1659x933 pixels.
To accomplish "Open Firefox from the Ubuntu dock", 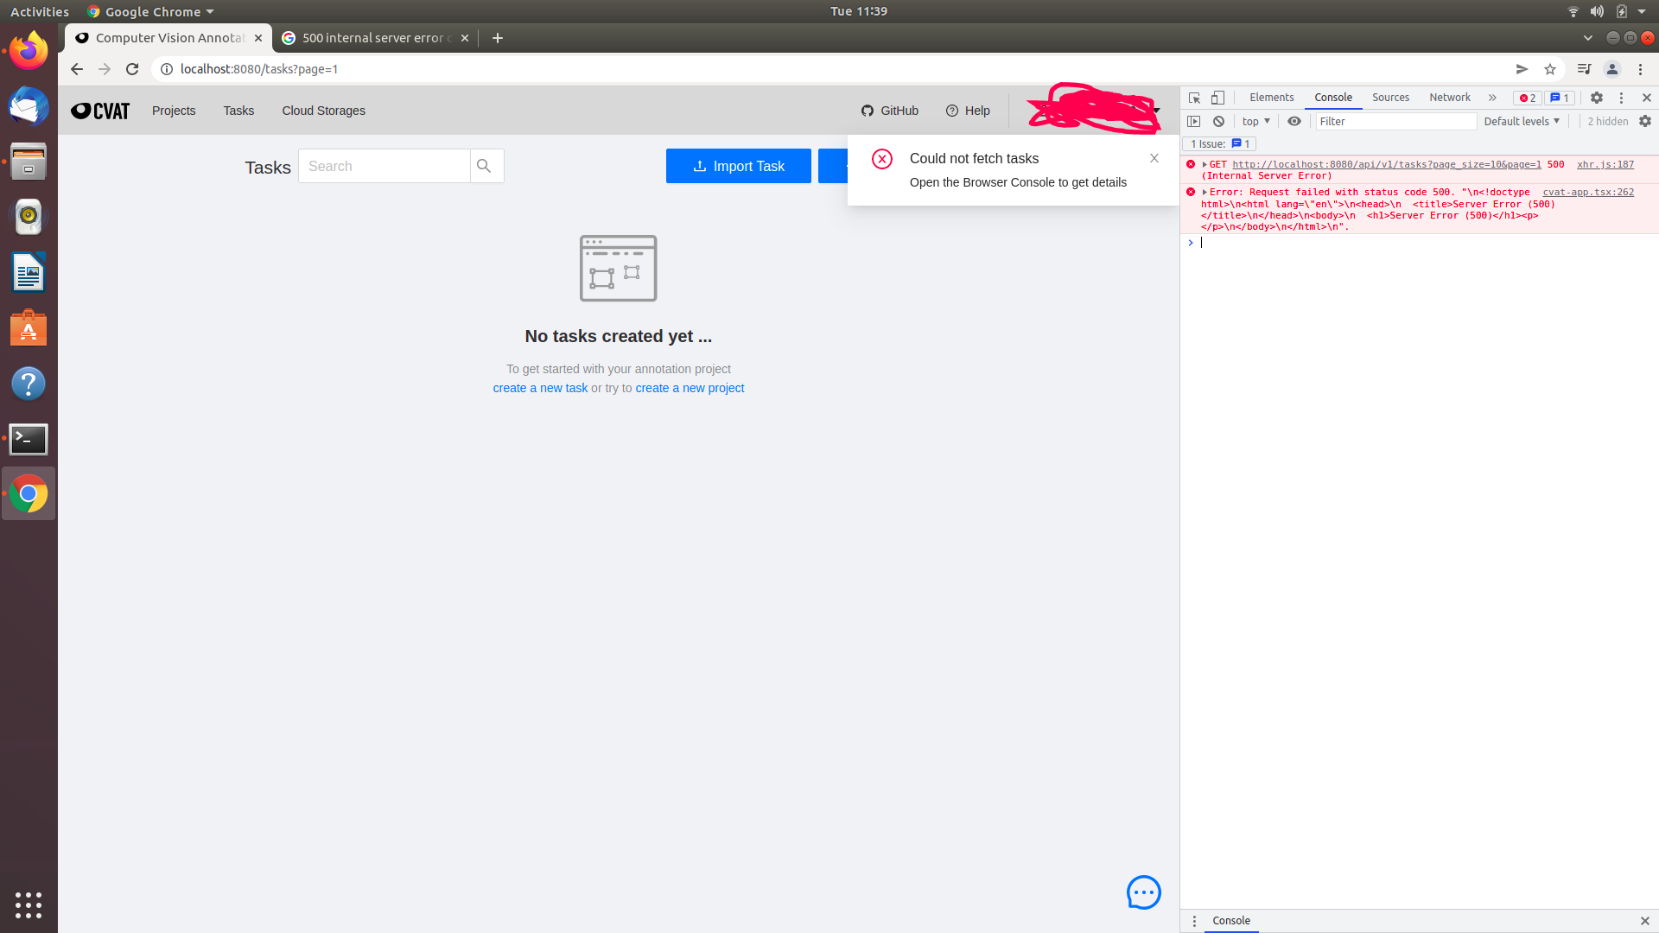I will pyautogui.click(x=29, y=51).
